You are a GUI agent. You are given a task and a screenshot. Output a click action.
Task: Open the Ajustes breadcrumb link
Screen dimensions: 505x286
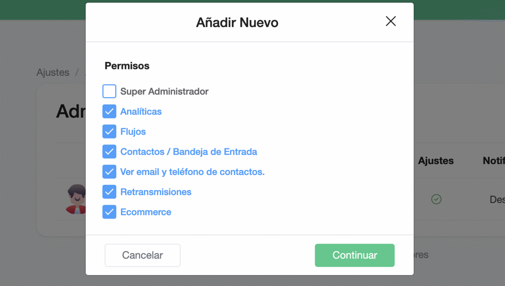coord(53,72)
